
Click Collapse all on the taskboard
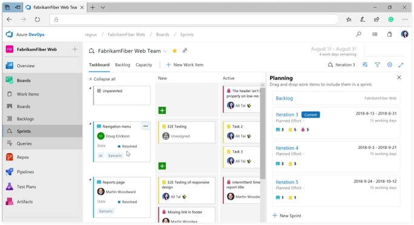point(102,79)
